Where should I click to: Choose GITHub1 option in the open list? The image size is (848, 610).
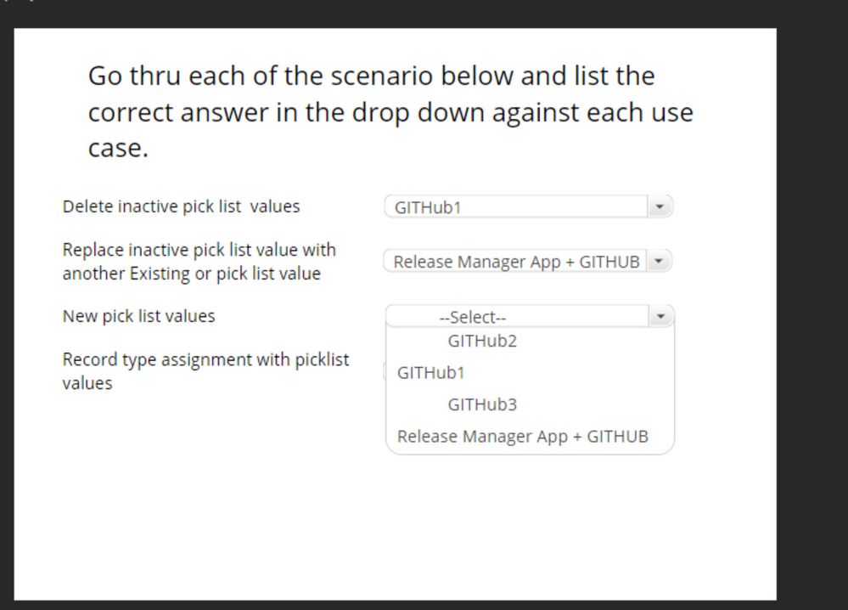(431, 373)
